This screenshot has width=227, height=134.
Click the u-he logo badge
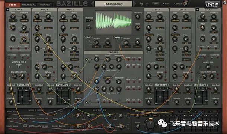pyautogui.click(x=212, y=4)
